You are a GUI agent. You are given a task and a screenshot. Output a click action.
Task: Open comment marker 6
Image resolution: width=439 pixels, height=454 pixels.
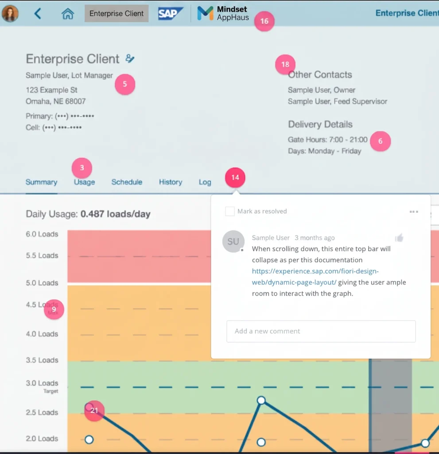click(x=380, y=141)
